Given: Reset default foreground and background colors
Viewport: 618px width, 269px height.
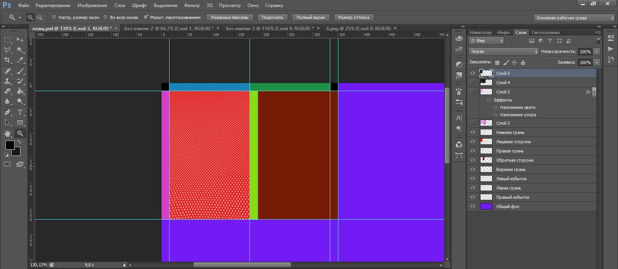Looking at the screenshot, I should point(7,155).
